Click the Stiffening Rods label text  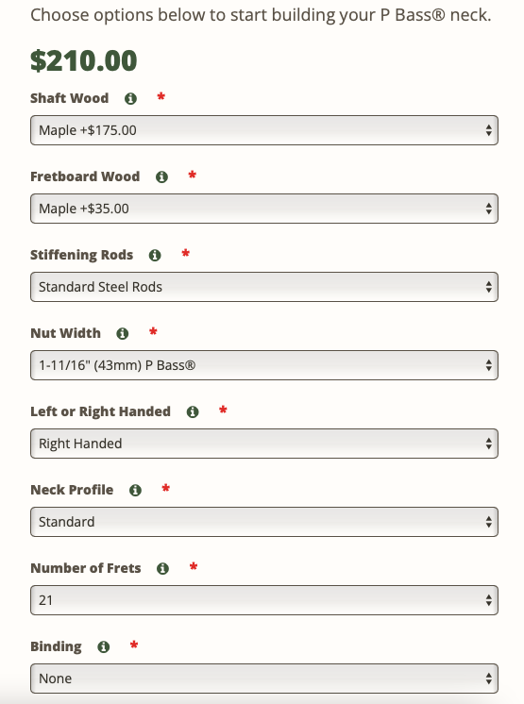click(82, 255)
